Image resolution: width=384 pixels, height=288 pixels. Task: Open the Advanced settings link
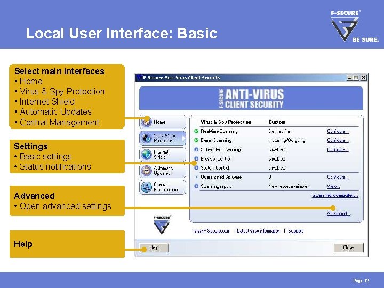coord(339,213)
